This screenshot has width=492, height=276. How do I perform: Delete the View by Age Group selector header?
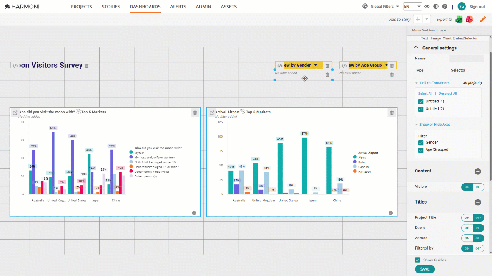392,66
